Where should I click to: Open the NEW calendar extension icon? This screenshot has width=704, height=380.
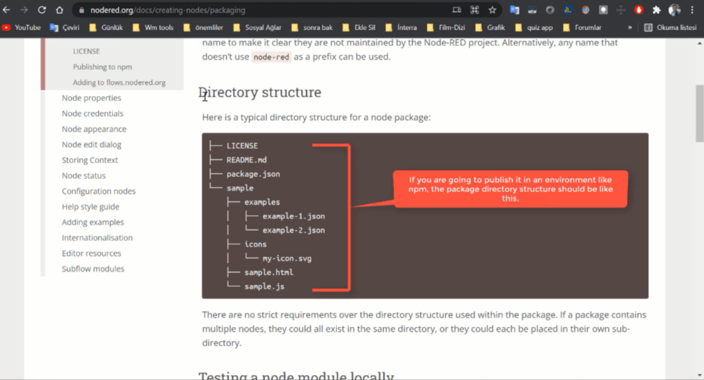click(x=532, y=10)
